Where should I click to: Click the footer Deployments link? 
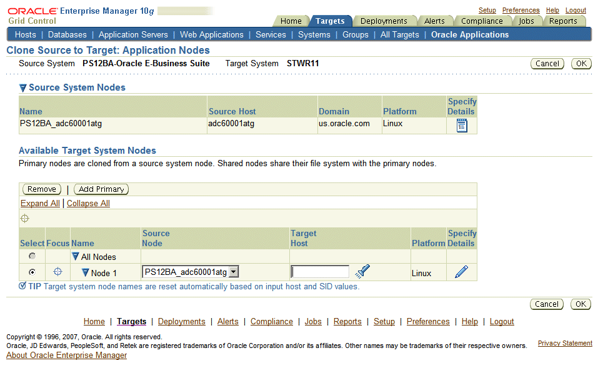pos(182,322)
